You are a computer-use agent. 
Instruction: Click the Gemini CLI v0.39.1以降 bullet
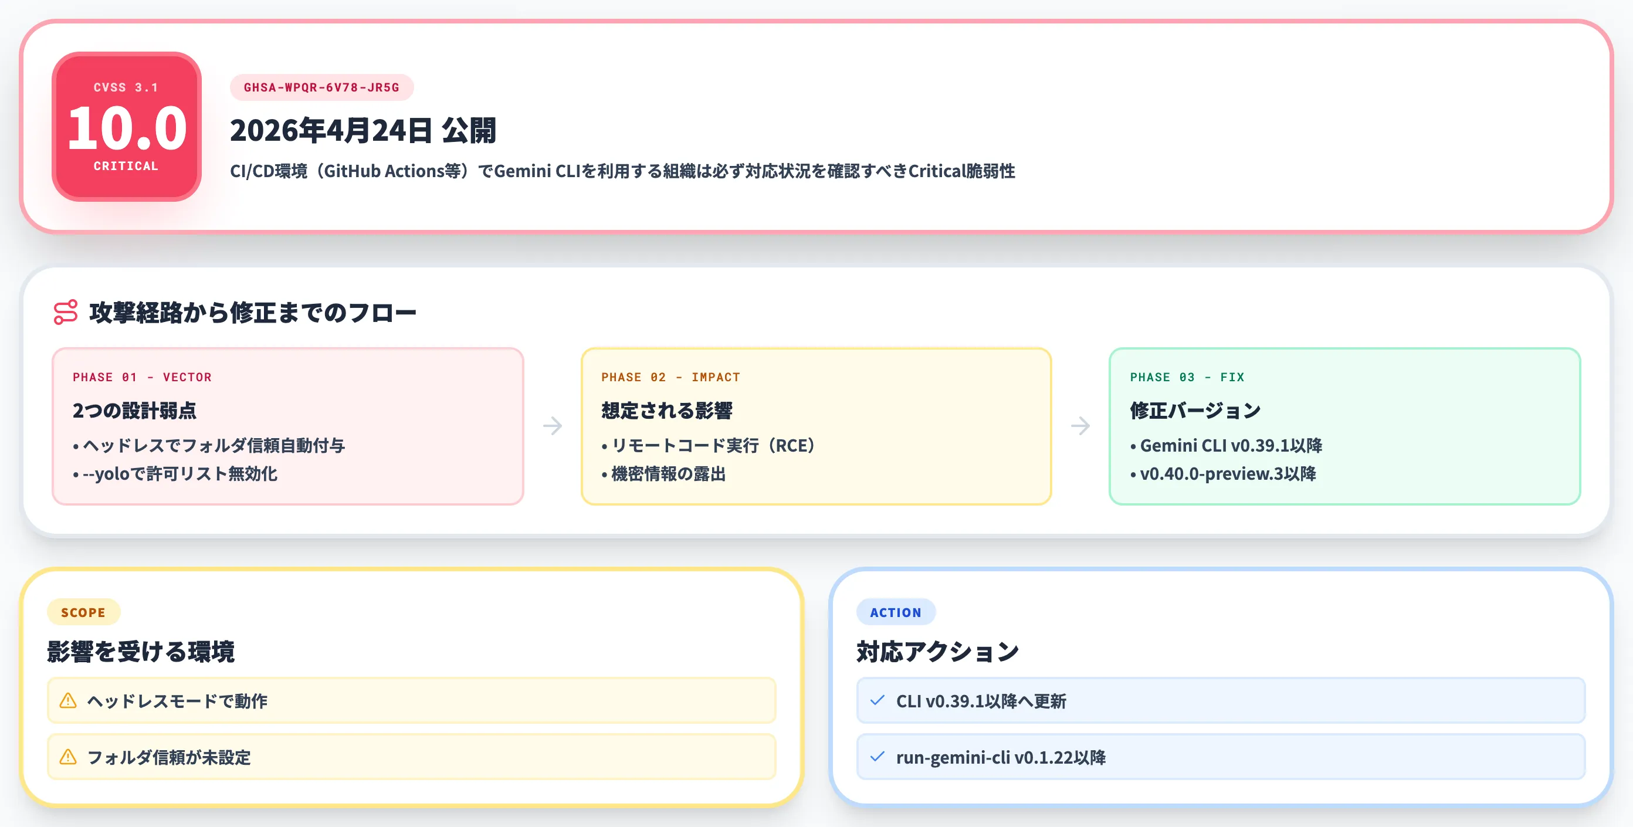(1226, 446)
